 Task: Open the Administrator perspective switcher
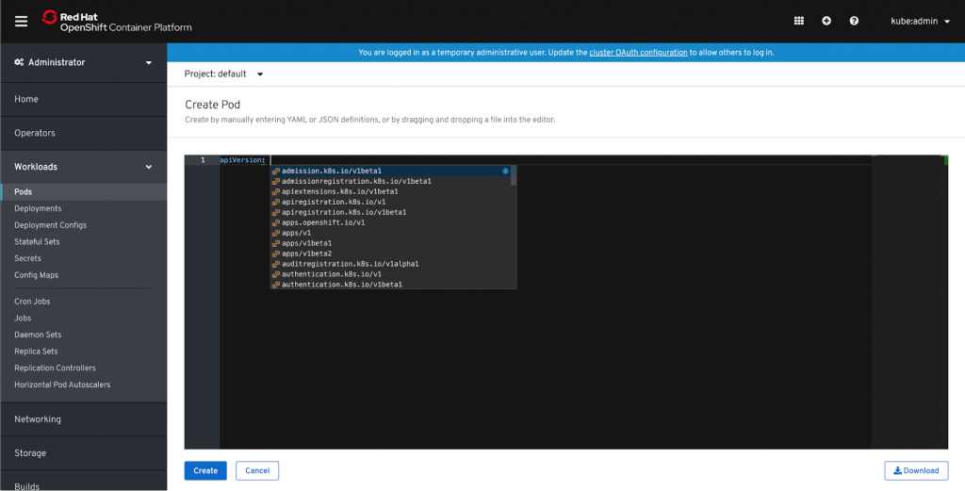(x=83, y=63)
